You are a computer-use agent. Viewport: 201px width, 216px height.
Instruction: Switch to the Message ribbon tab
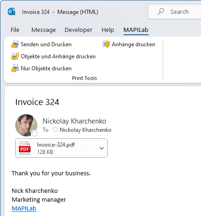43,30
